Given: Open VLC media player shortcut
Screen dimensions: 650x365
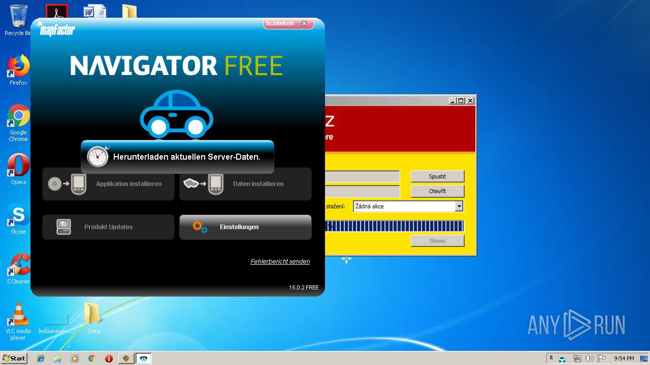Looking at the screenshot, I should tap(18, 321).
